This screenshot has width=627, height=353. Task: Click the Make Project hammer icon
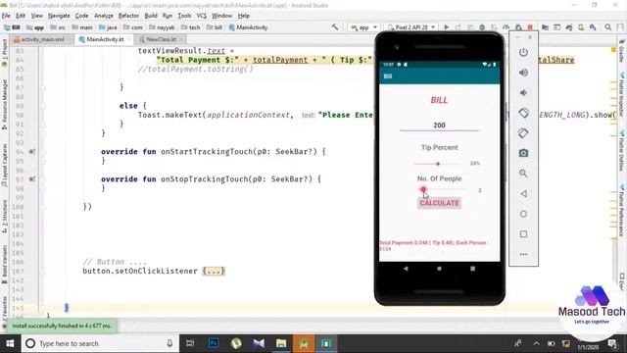click(x=335, y=27)
